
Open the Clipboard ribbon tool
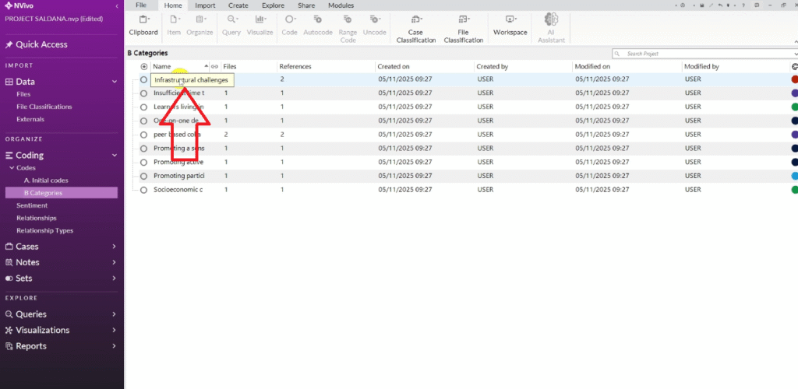pyautogui.click(x=143, y=24)
